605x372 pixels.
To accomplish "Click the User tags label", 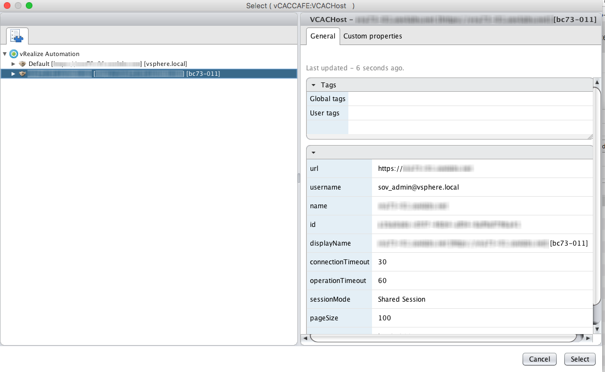I will (325, 113).
